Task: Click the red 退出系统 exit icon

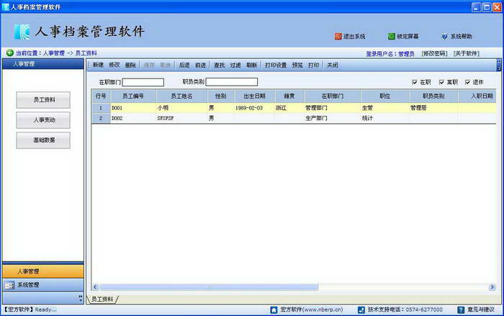Action: coord(338,36)
